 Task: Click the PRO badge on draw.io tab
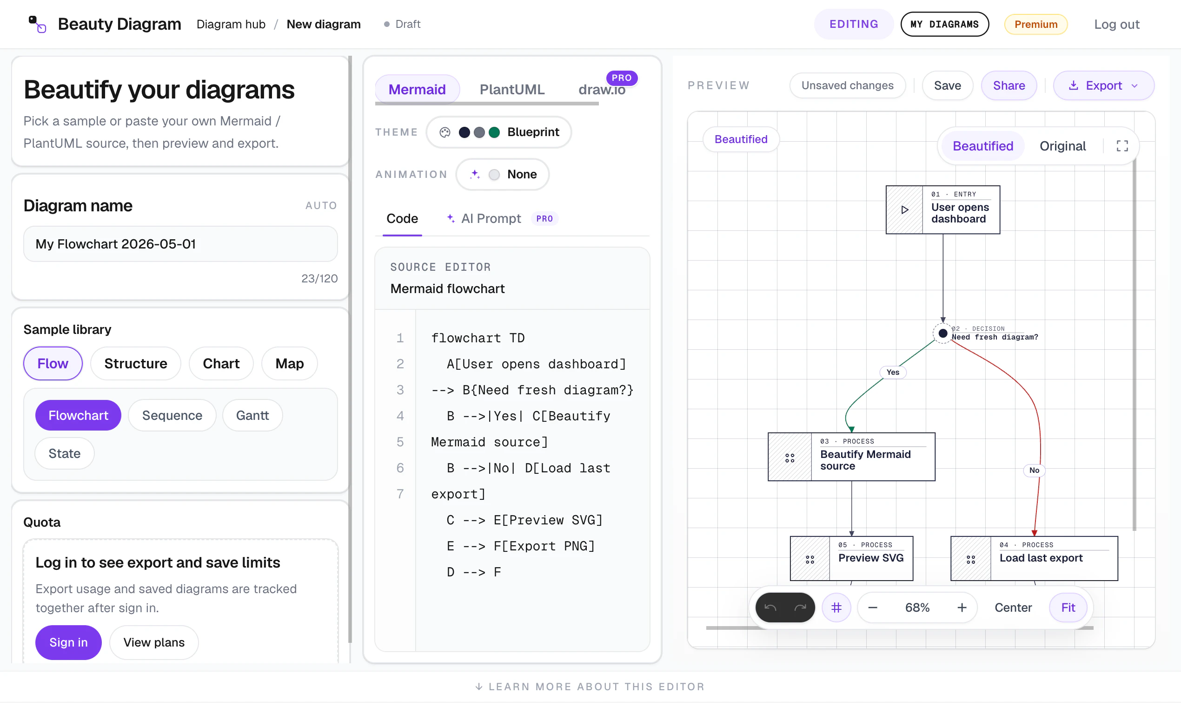pos(622,78)
